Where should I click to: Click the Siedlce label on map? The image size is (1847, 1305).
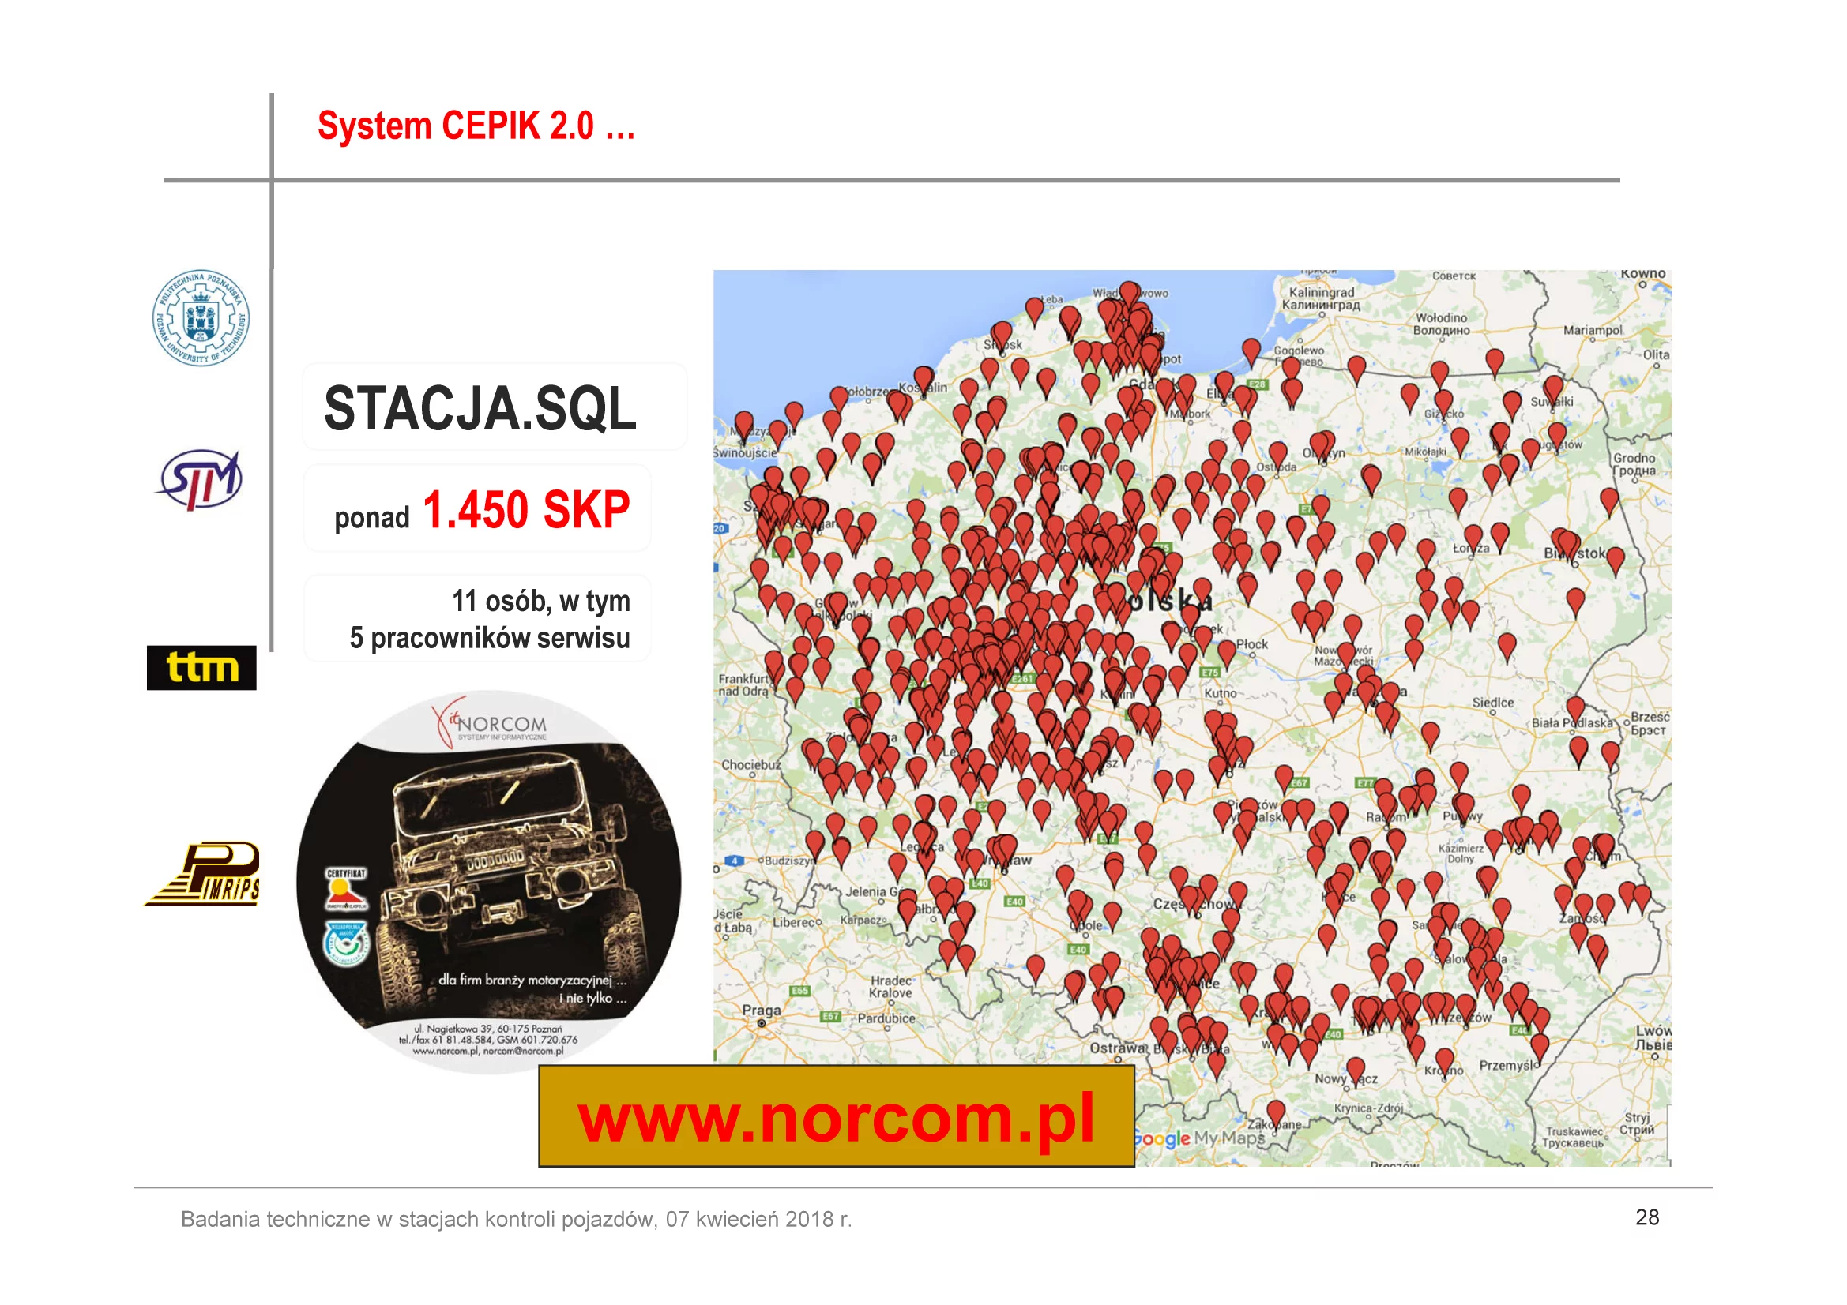(x=1493, y=702)
